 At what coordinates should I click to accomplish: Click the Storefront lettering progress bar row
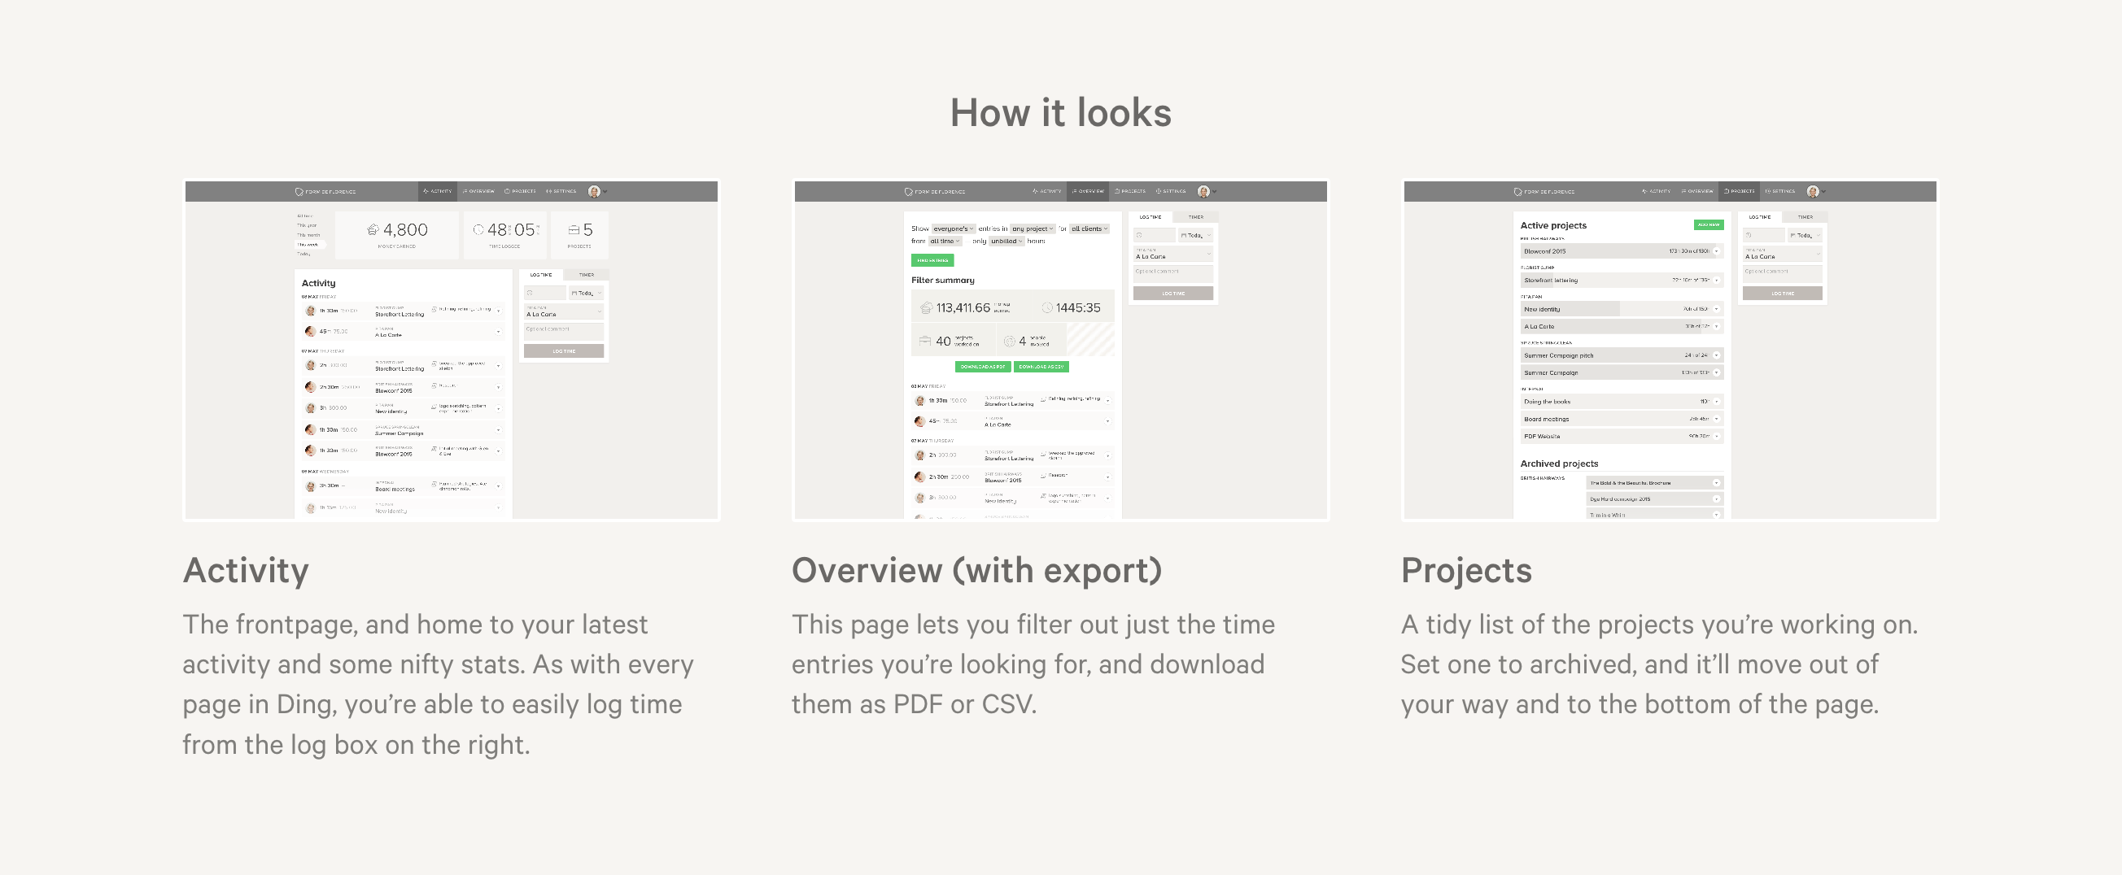pos(1622,280)
